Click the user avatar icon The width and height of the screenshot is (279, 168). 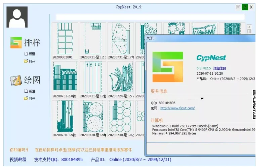click(17, 17)
